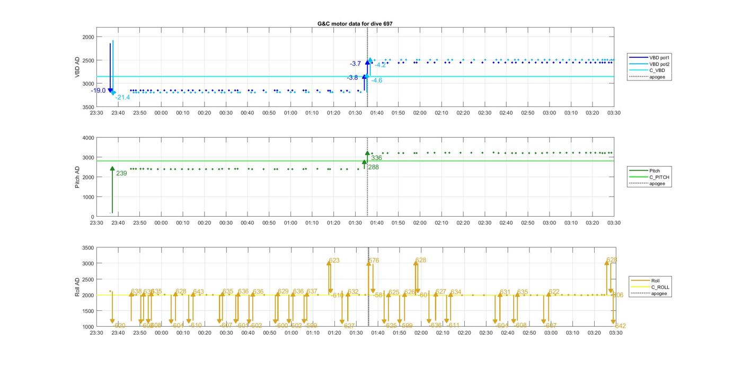The height and width of the screenshot is (367, 742).
Task: Click the '623' roll data label
Action: 334,261
